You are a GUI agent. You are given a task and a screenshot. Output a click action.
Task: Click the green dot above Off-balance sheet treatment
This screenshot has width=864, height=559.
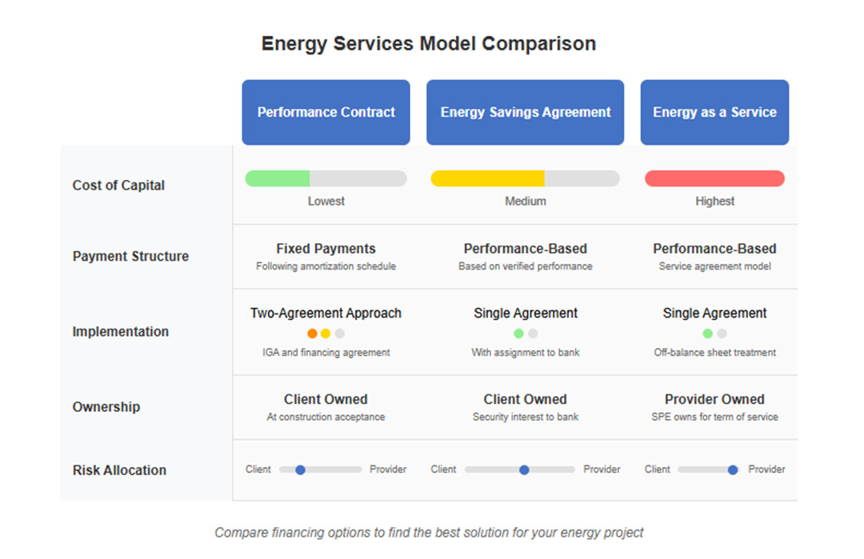pos(708,333)
